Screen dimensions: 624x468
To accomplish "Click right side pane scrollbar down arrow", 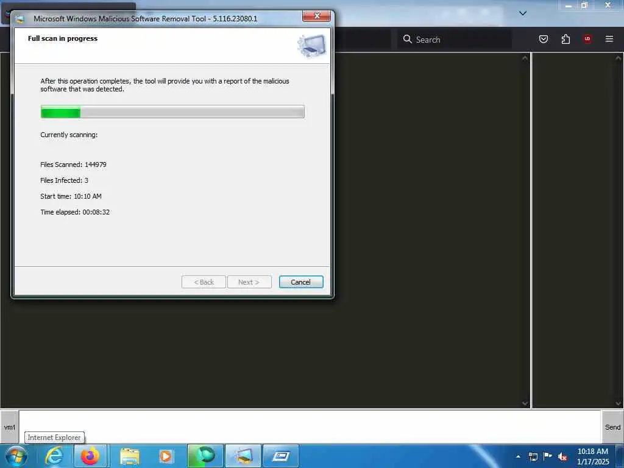I will click(619, 403).
